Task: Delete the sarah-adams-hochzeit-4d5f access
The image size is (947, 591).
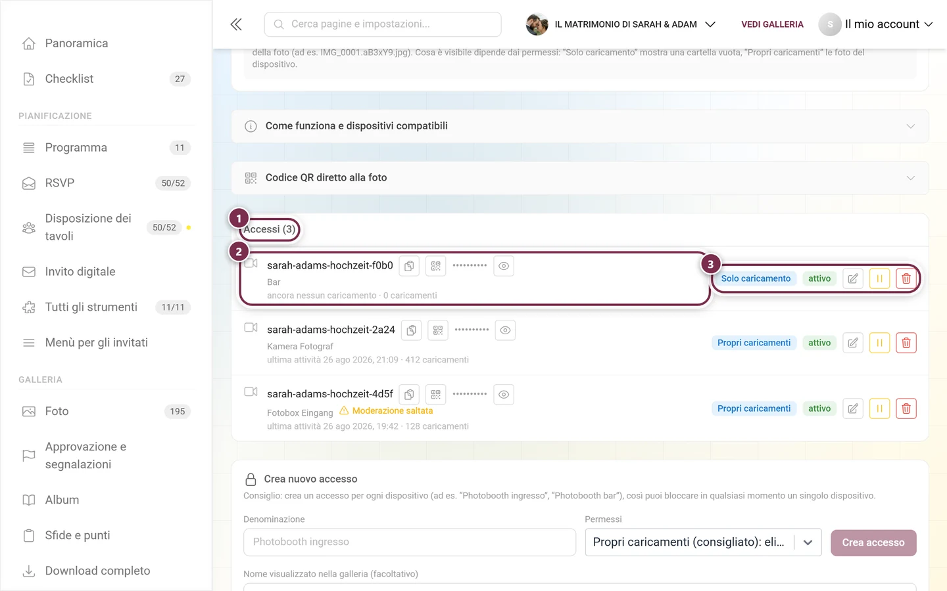Action: tap(906, 408)
